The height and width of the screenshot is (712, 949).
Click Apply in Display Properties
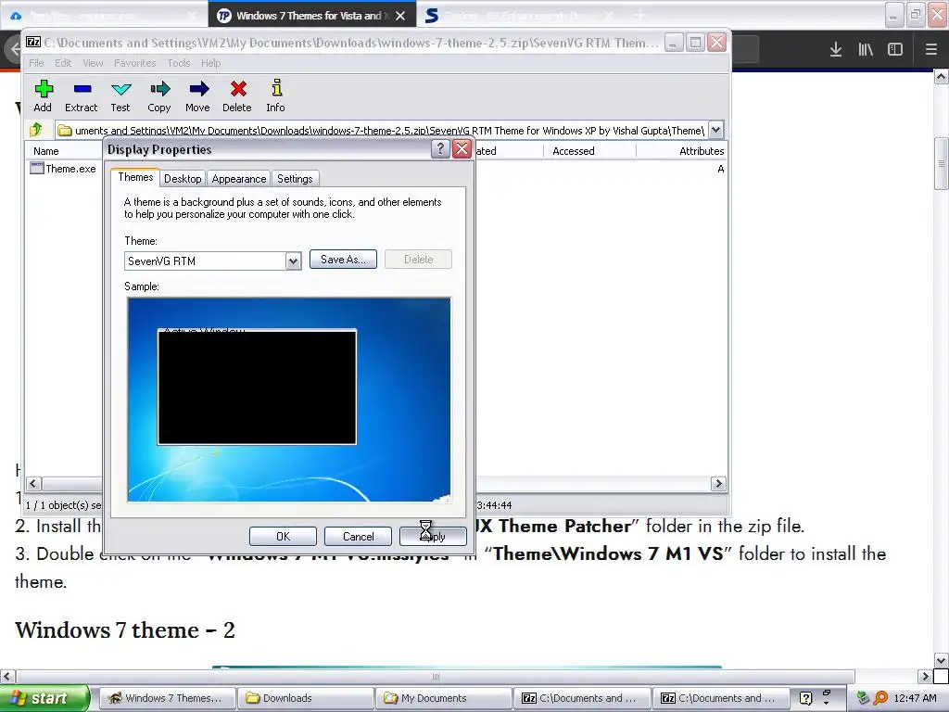(434, 537)
